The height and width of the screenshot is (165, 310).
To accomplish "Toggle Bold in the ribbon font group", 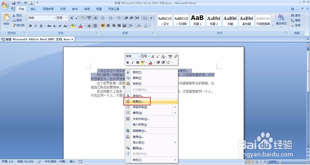I will 30,26.
